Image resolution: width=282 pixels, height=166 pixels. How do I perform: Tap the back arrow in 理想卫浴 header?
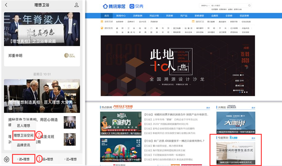click(6, 5)
